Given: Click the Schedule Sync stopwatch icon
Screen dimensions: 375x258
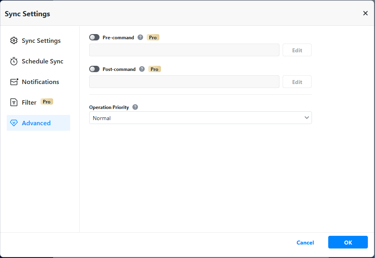Looking at the screenshot, I should click(x=14, y=61).
